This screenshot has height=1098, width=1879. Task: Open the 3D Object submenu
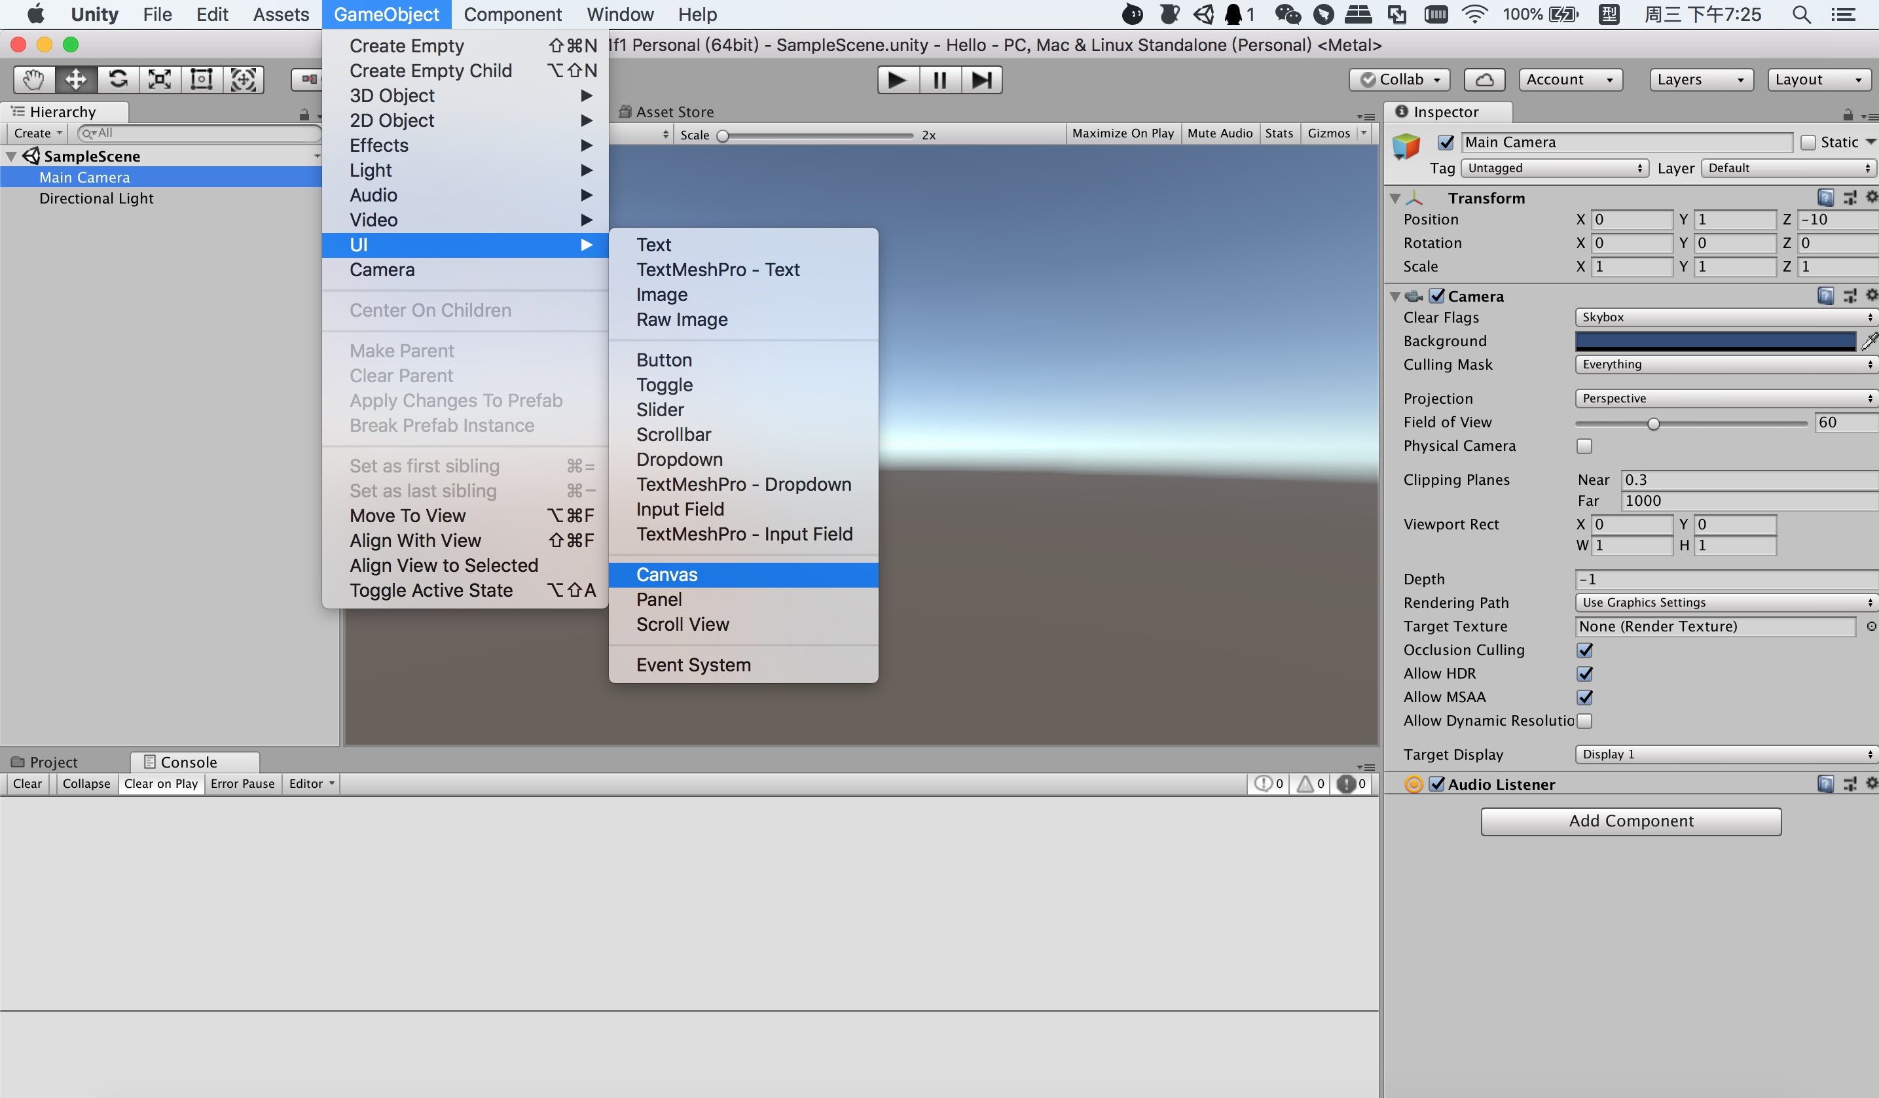[465, 96]
